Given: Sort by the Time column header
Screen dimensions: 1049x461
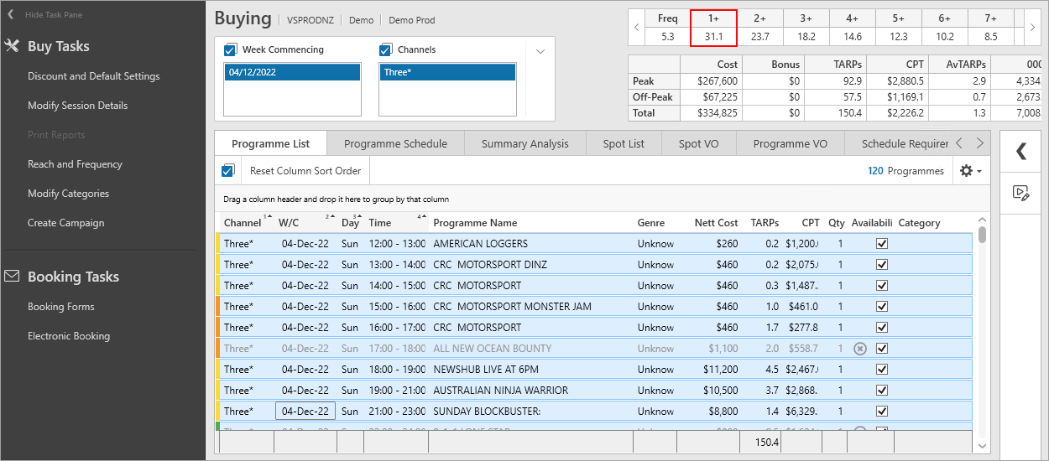Looking at the screenshot, I should point(380,223).
